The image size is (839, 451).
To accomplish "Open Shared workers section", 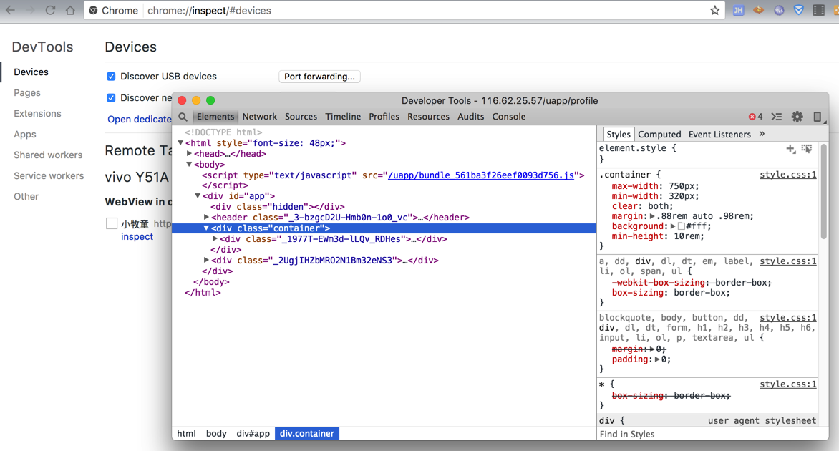I will [48, 155].
